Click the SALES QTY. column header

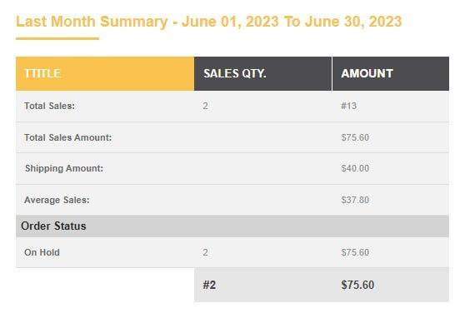pyautogui.click(x=263, y=73)
